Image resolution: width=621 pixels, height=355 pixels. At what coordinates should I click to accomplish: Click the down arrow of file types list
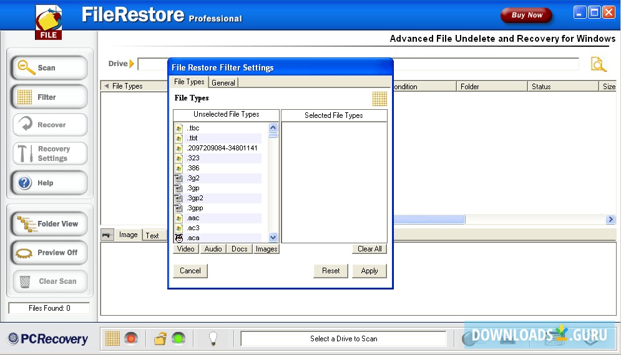[x=273, y=238]
